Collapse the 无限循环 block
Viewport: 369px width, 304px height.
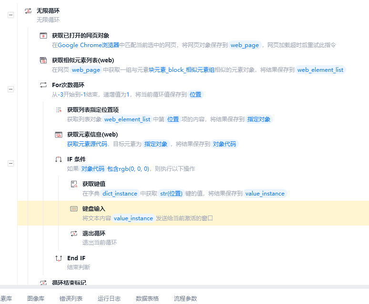click(10, 15)
